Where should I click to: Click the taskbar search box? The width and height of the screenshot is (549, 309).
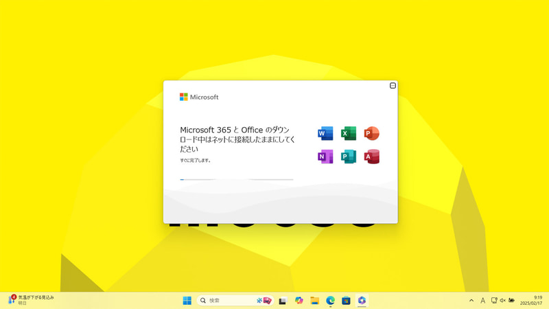pos(235,301)
